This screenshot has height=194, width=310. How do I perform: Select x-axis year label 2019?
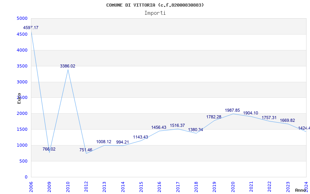(x=215, y=187)
